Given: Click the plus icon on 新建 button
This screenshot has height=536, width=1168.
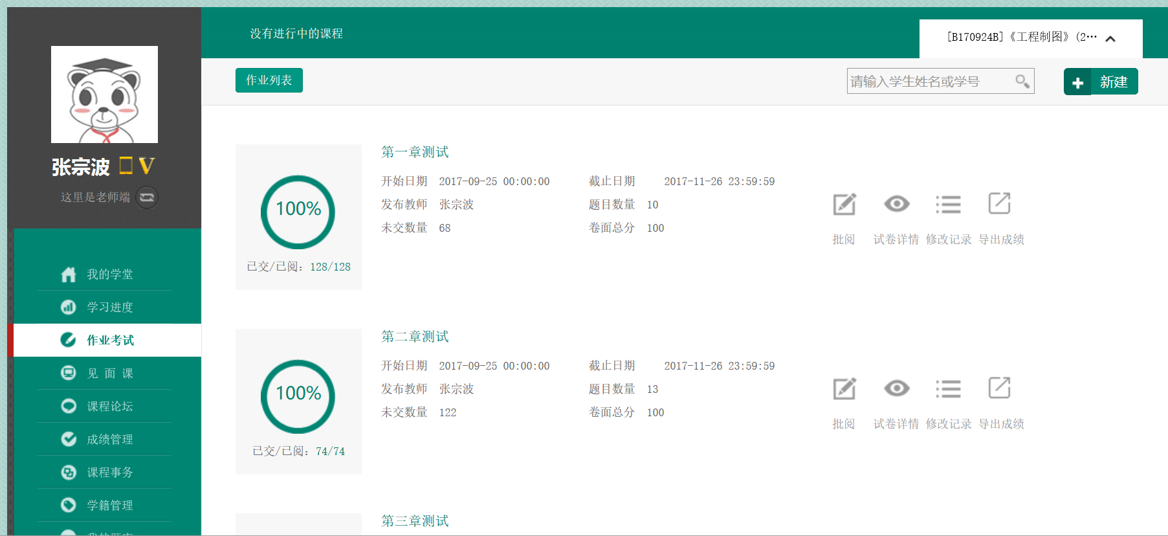Looking at the screenshot, I should (x=1077, y=82).
